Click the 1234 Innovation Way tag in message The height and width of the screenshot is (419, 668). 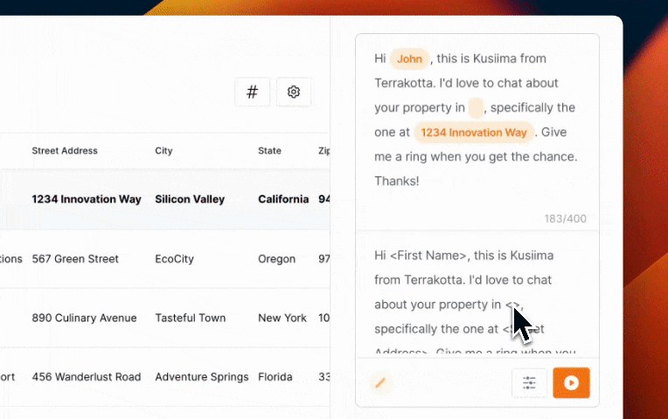(x=474, y=133)
